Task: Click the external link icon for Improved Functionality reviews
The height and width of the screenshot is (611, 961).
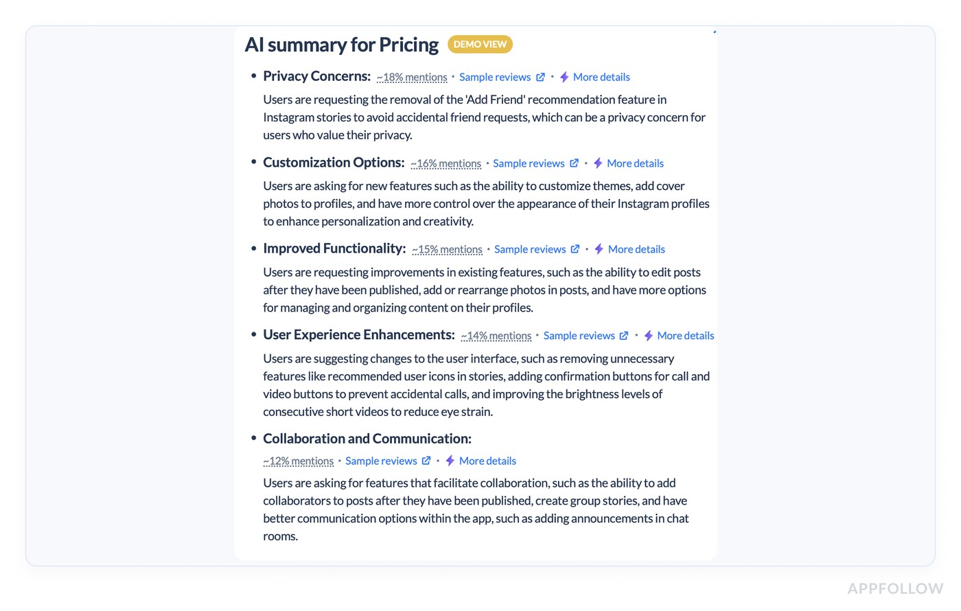Action: [577, 249]
